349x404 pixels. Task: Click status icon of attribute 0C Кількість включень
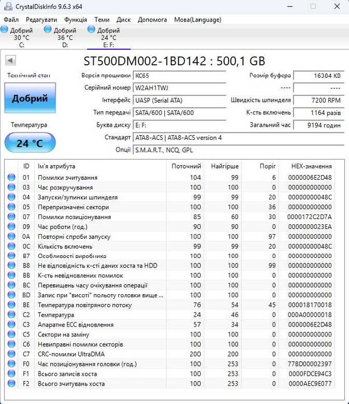click(x=12, y=246)
